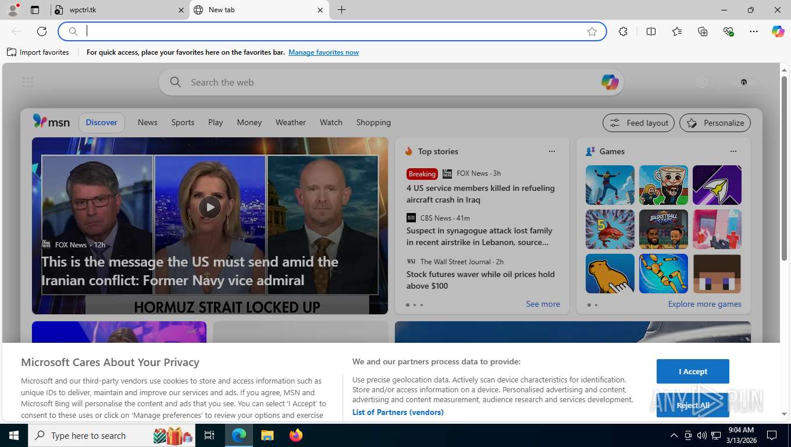Open the blocky Minecraft-style face game thumbnail
The height and width of the screenshot is (447, 791).
(x=717, y=274)
